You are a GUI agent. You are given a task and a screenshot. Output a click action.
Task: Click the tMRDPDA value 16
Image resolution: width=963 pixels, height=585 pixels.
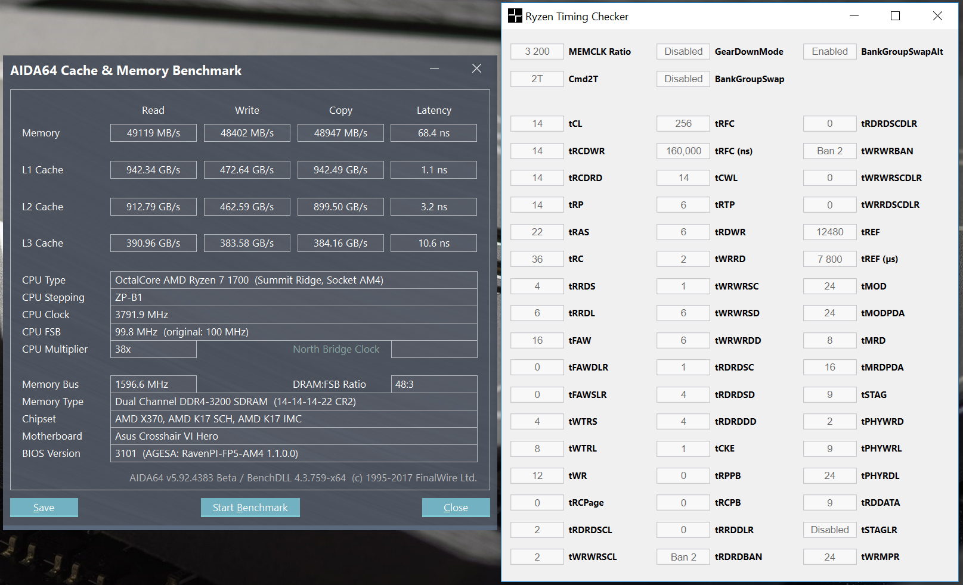[830, 367]
